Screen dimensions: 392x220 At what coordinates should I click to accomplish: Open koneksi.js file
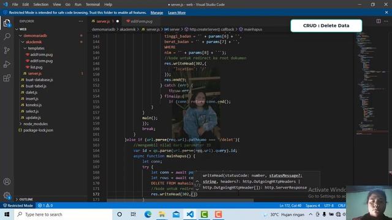click(34, 105)
